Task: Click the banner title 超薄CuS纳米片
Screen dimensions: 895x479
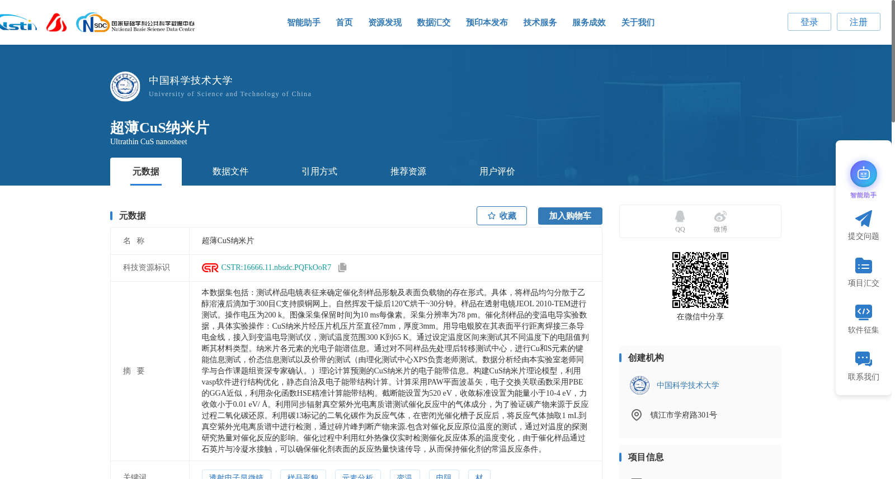Action: (x=159, y=128)
